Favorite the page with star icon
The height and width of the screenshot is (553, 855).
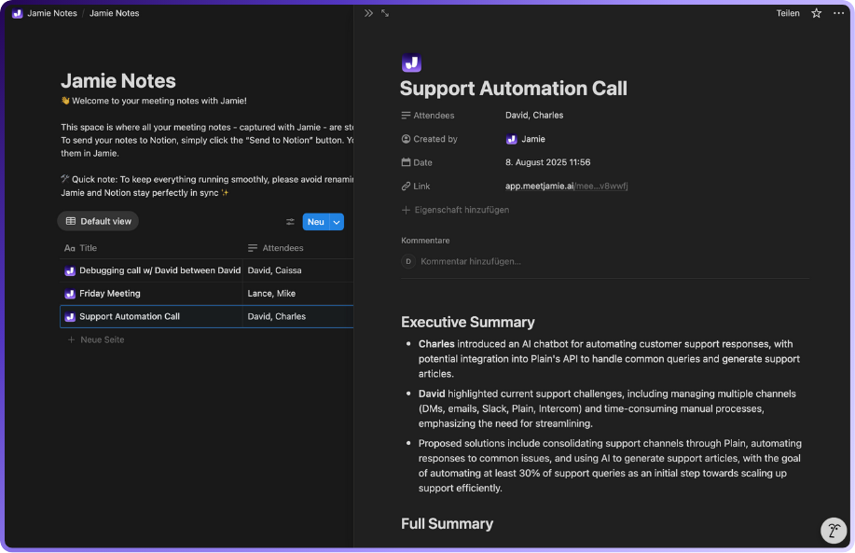(816, 13)
